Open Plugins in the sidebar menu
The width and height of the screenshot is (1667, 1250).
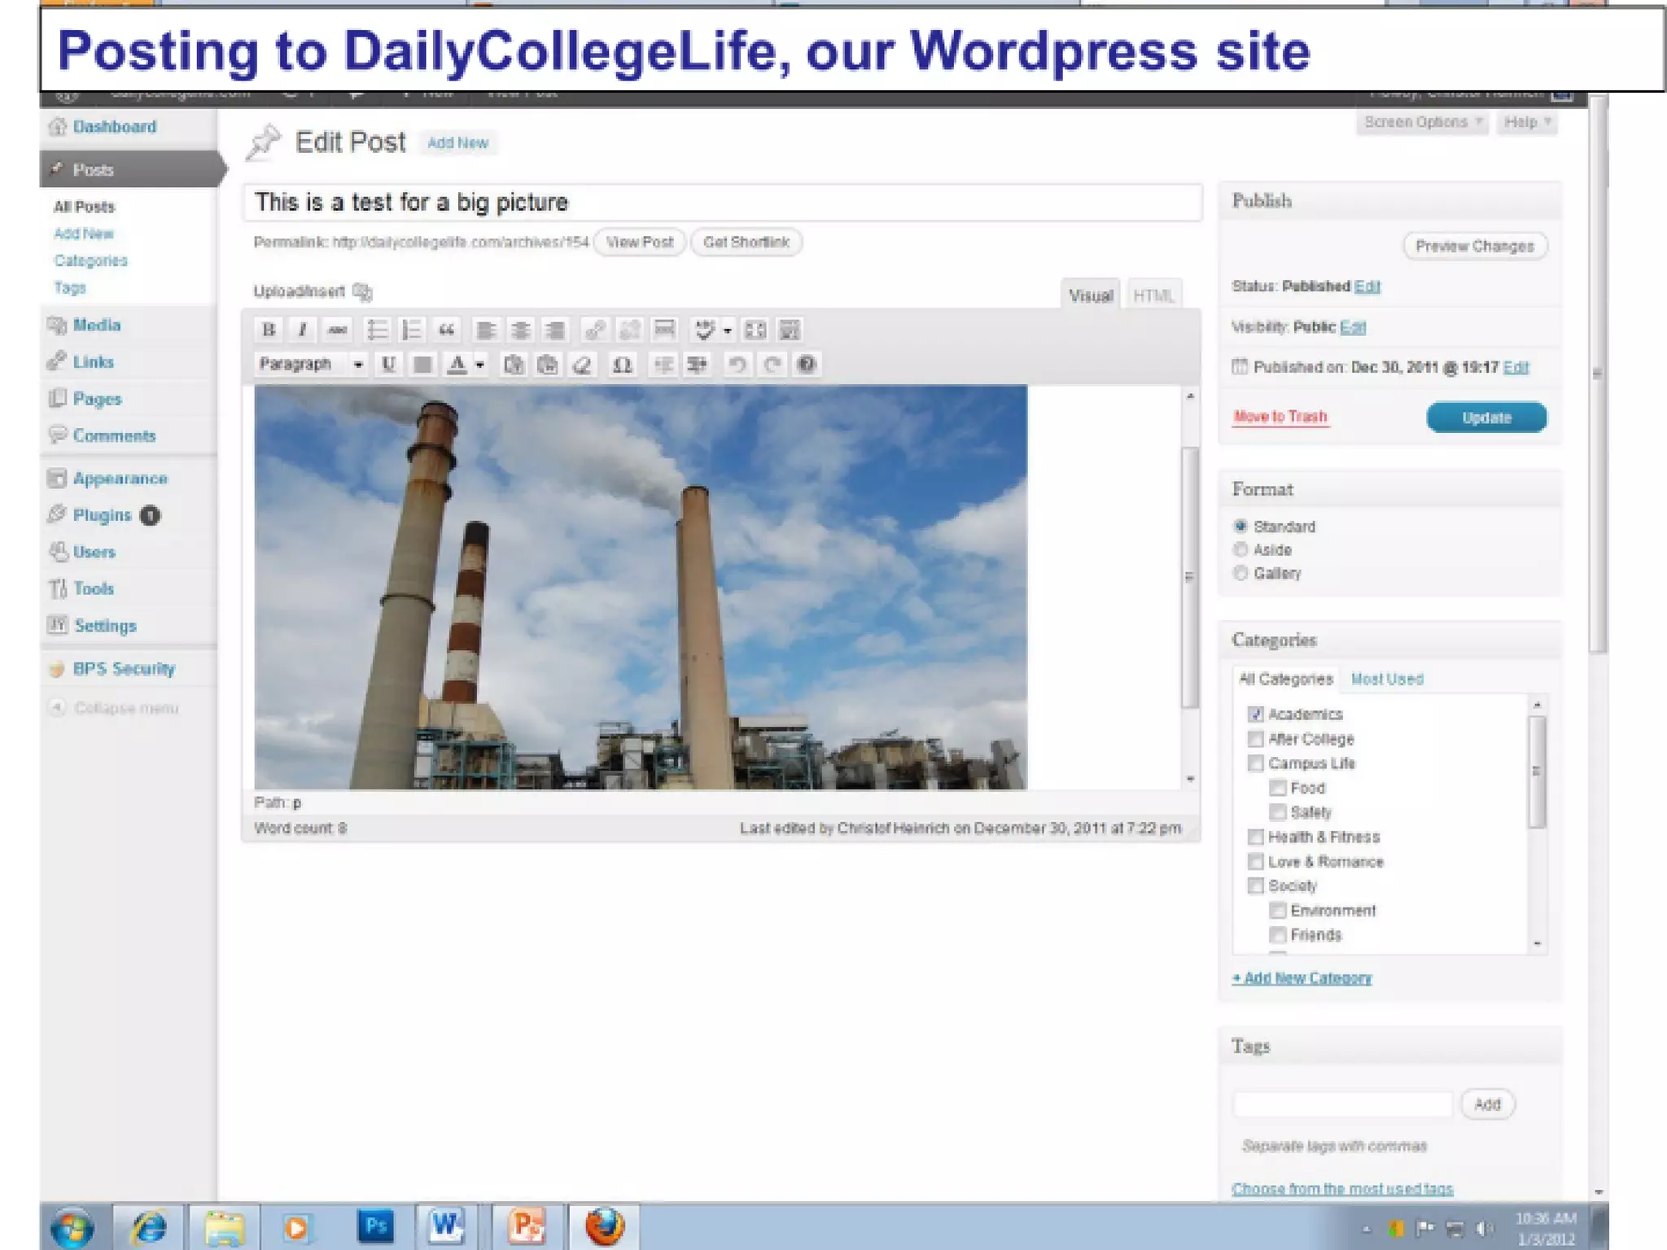tap(102, 515)
